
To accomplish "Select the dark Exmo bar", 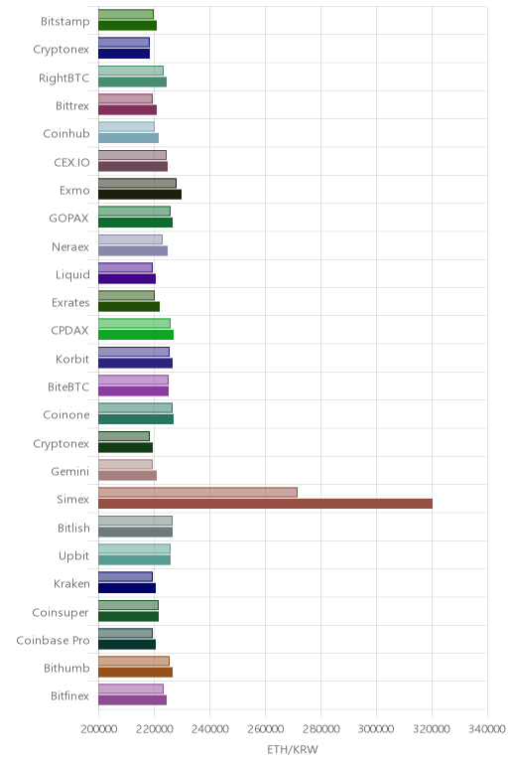I will tap(140, 194).
